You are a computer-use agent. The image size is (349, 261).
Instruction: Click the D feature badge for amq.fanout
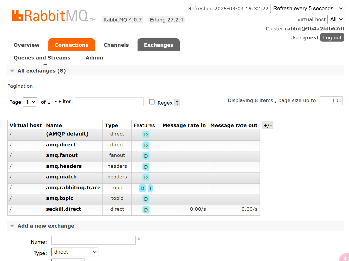click(x=146, y=156)
